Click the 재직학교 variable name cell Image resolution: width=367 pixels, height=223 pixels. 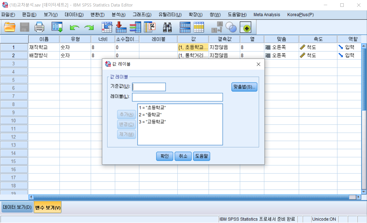[44, 47]
